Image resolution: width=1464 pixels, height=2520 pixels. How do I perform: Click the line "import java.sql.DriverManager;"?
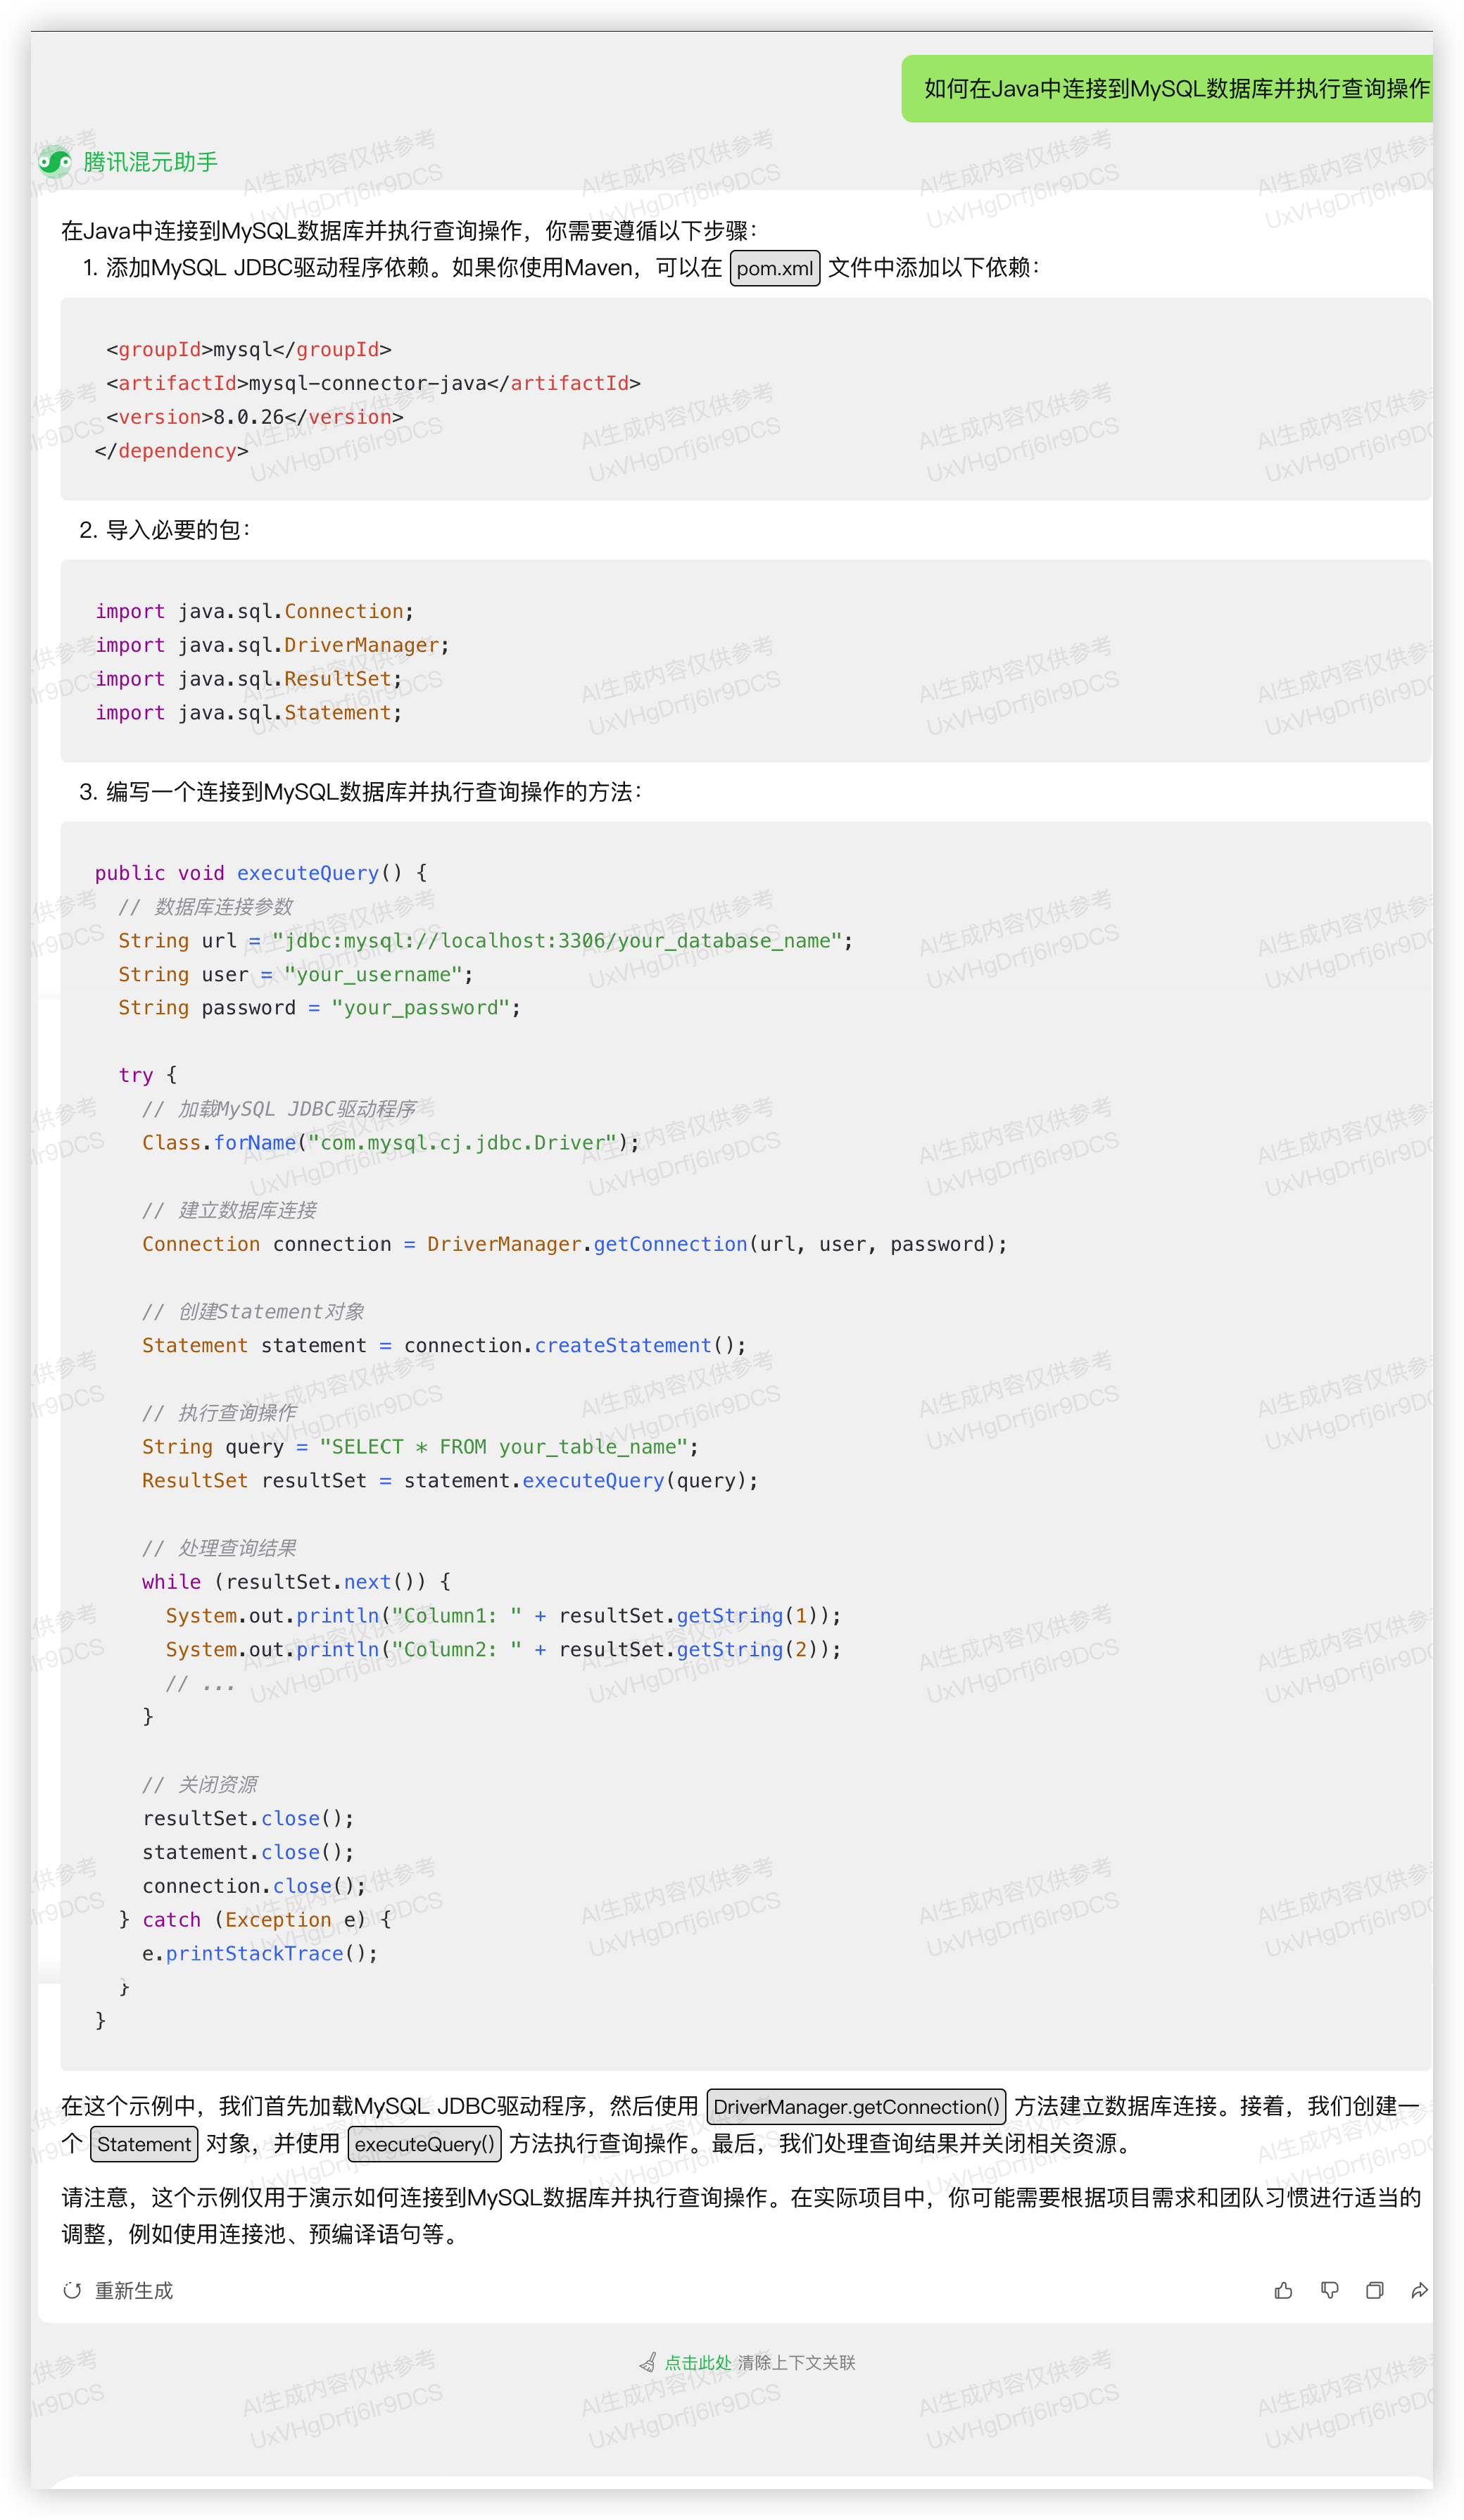click(272, 645)
